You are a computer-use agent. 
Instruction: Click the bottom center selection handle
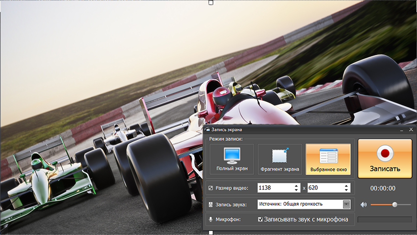(211, 233)
